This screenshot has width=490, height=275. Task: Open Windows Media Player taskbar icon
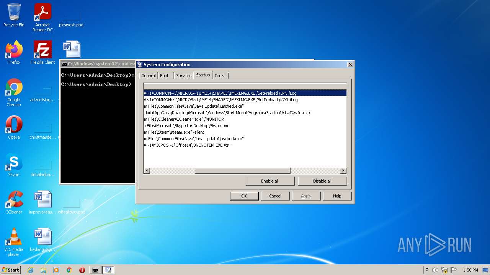56,270
